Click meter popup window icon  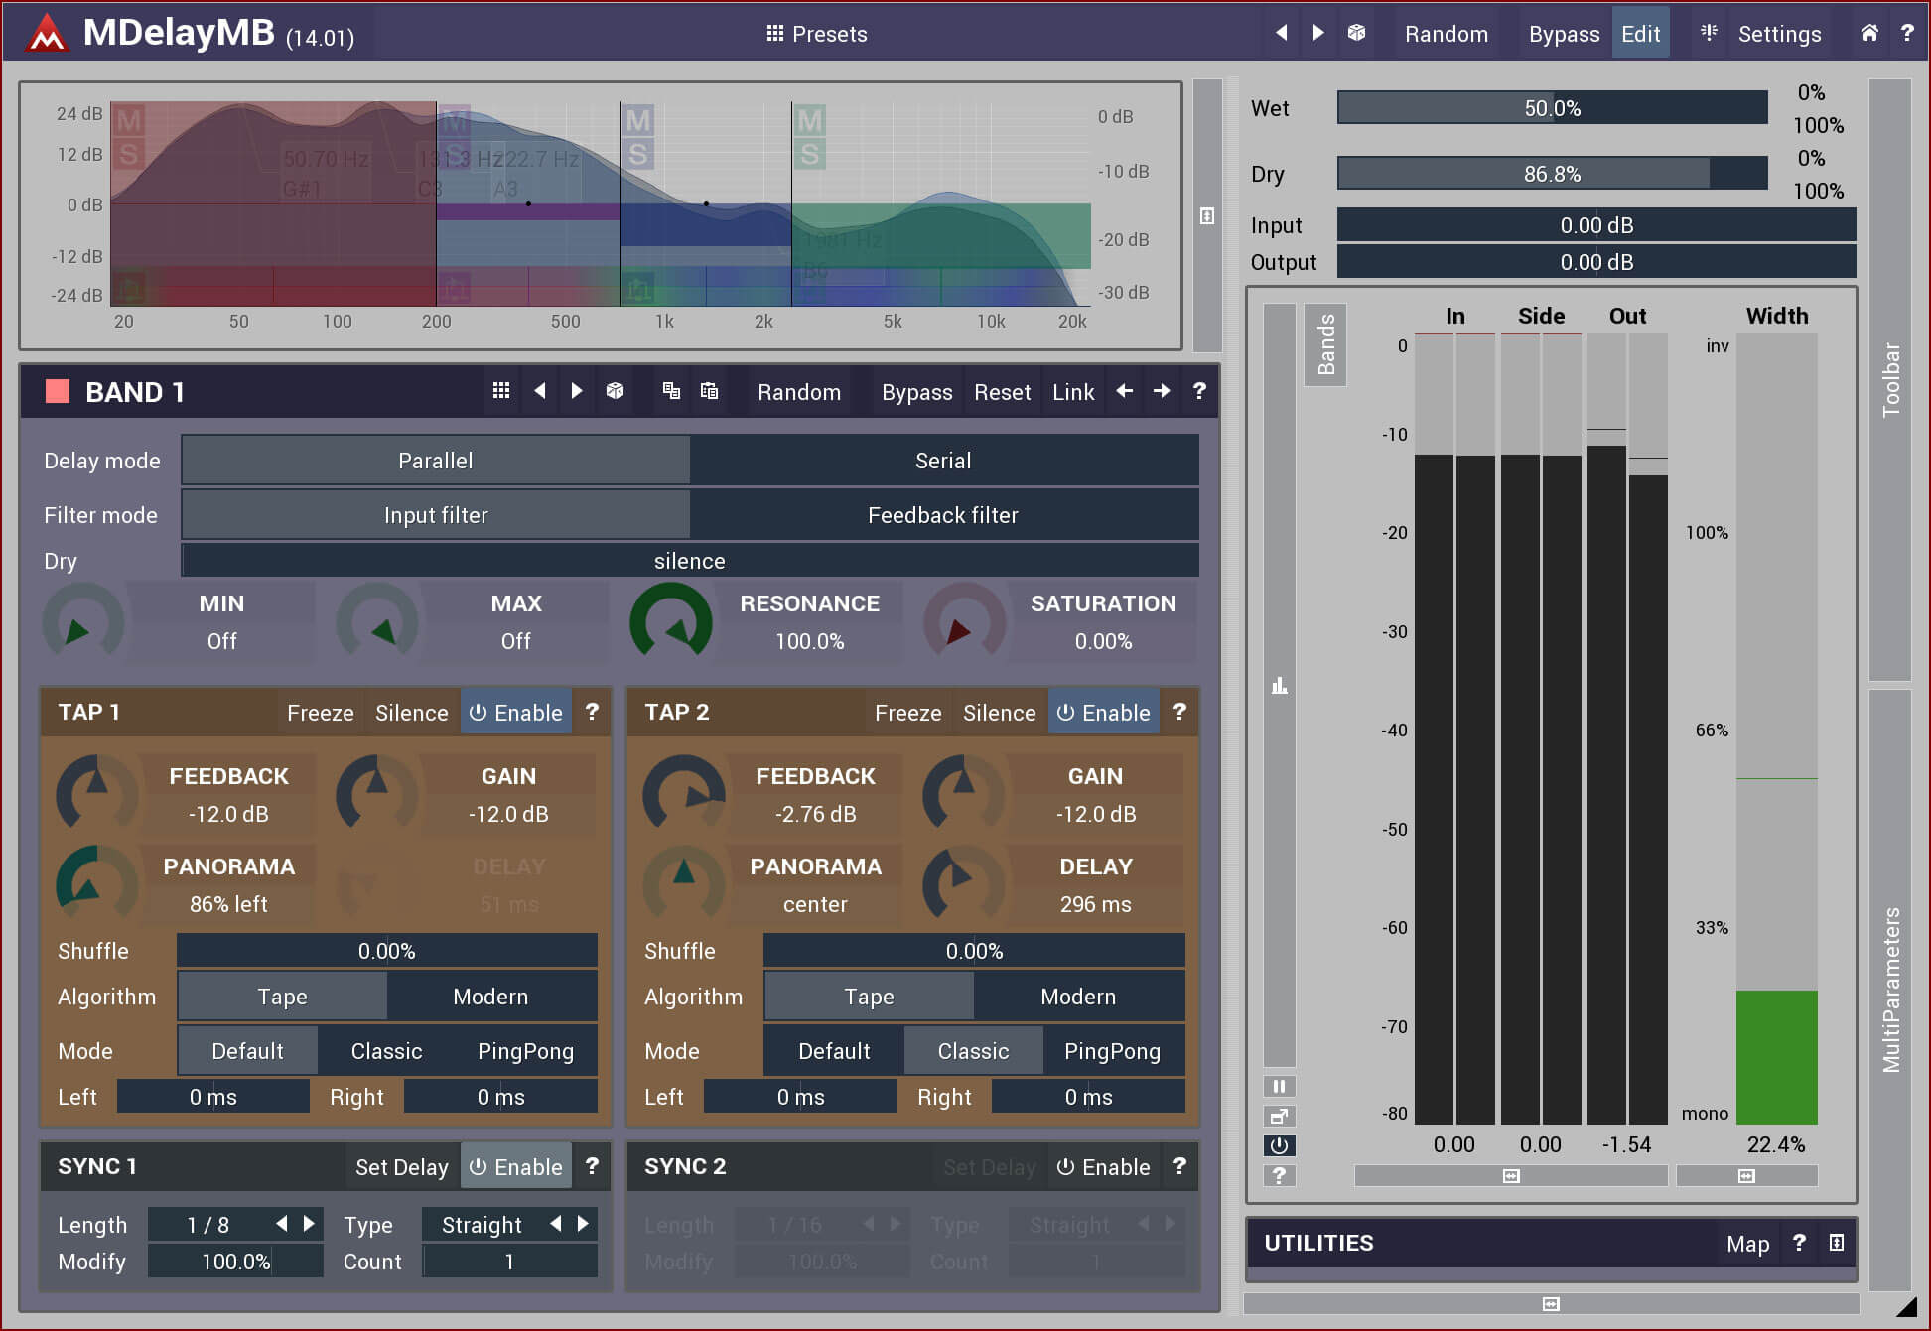(x=1279, y=1116)
